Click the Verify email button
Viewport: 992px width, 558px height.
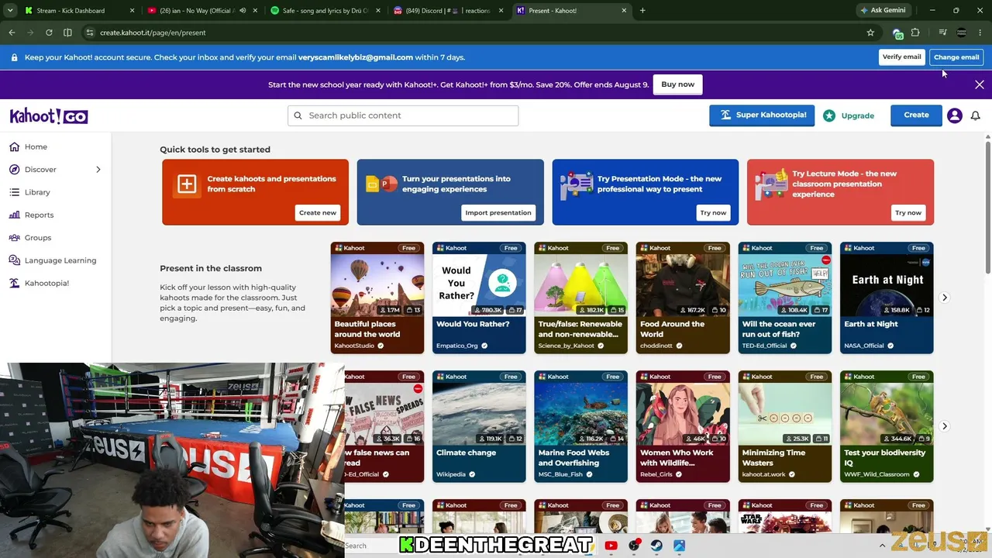click(901, 57)
